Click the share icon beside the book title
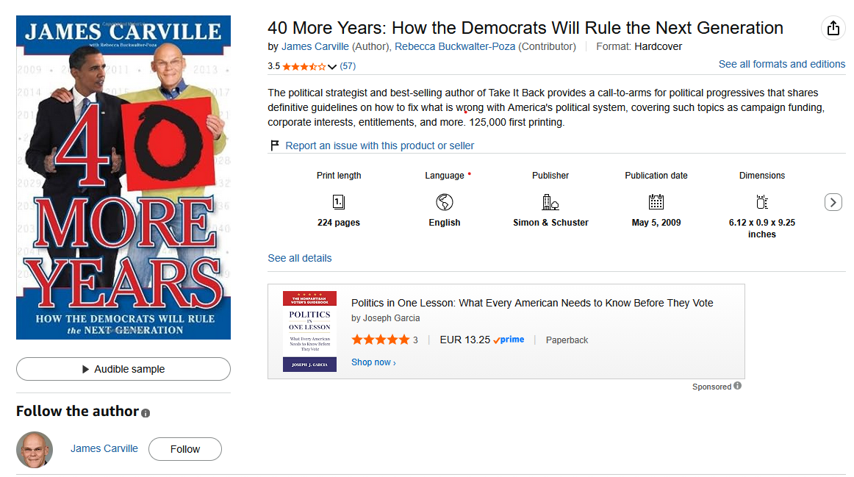Screen dimensions: 854x477 (833, 28)
